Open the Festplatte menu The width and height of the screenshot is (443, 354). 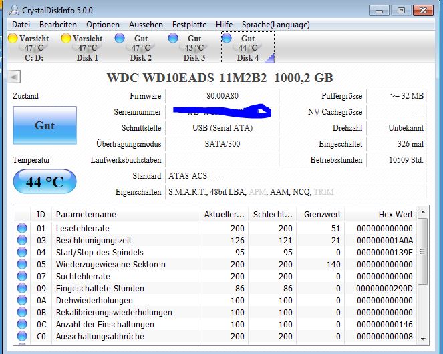point(189,25)
